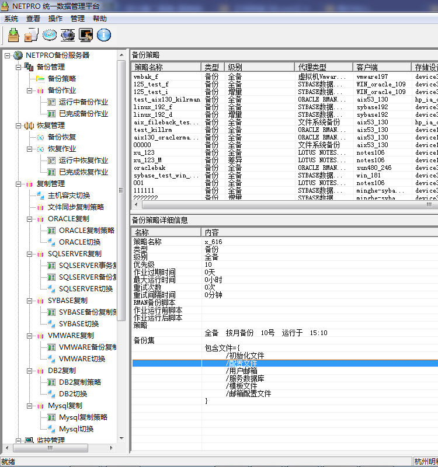Click the round blue clock toolbar icon

pyautogui.click(x=50, y=35)
